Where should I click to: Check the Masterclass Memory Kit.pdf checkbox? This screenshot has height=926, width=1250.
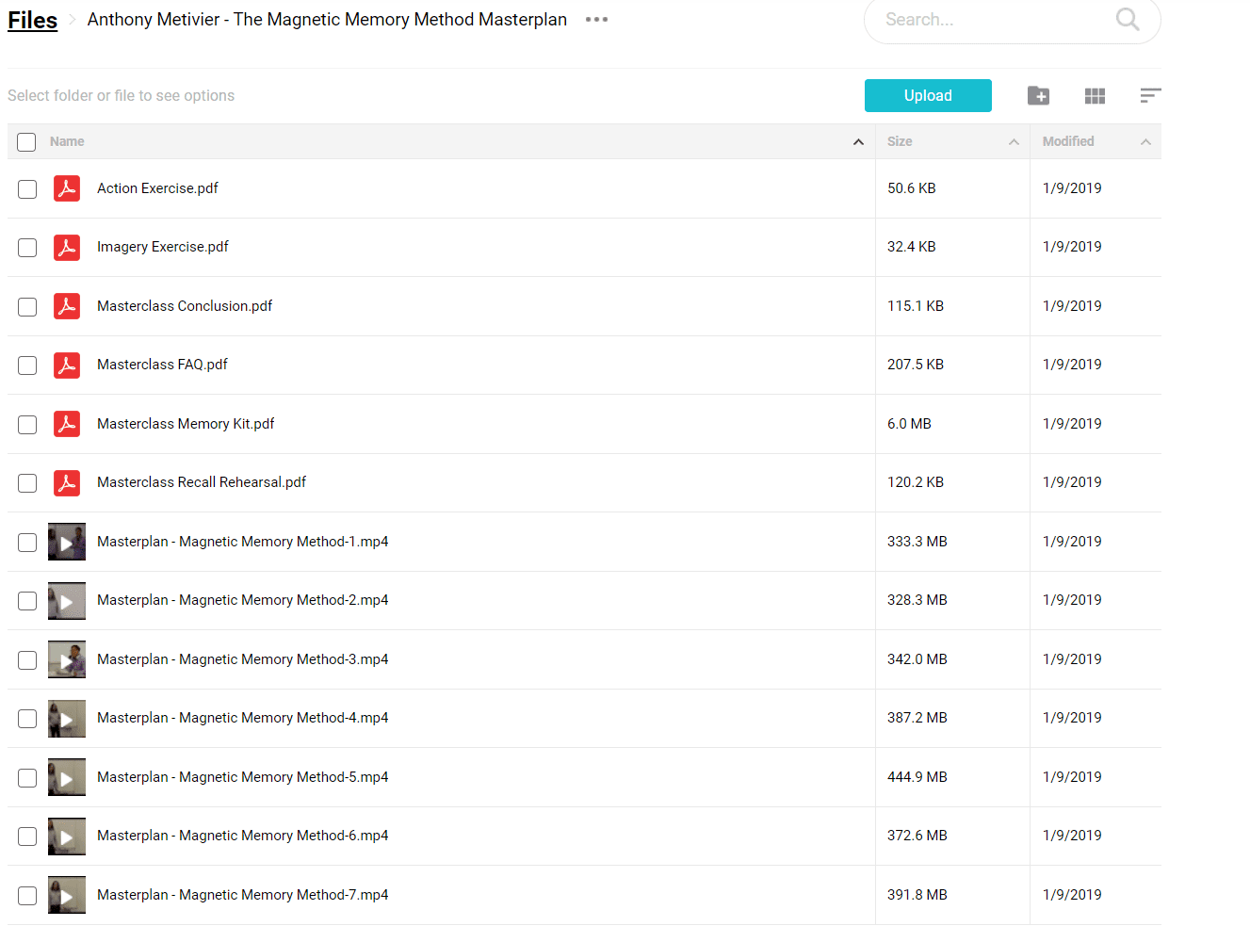pos(27,425)
